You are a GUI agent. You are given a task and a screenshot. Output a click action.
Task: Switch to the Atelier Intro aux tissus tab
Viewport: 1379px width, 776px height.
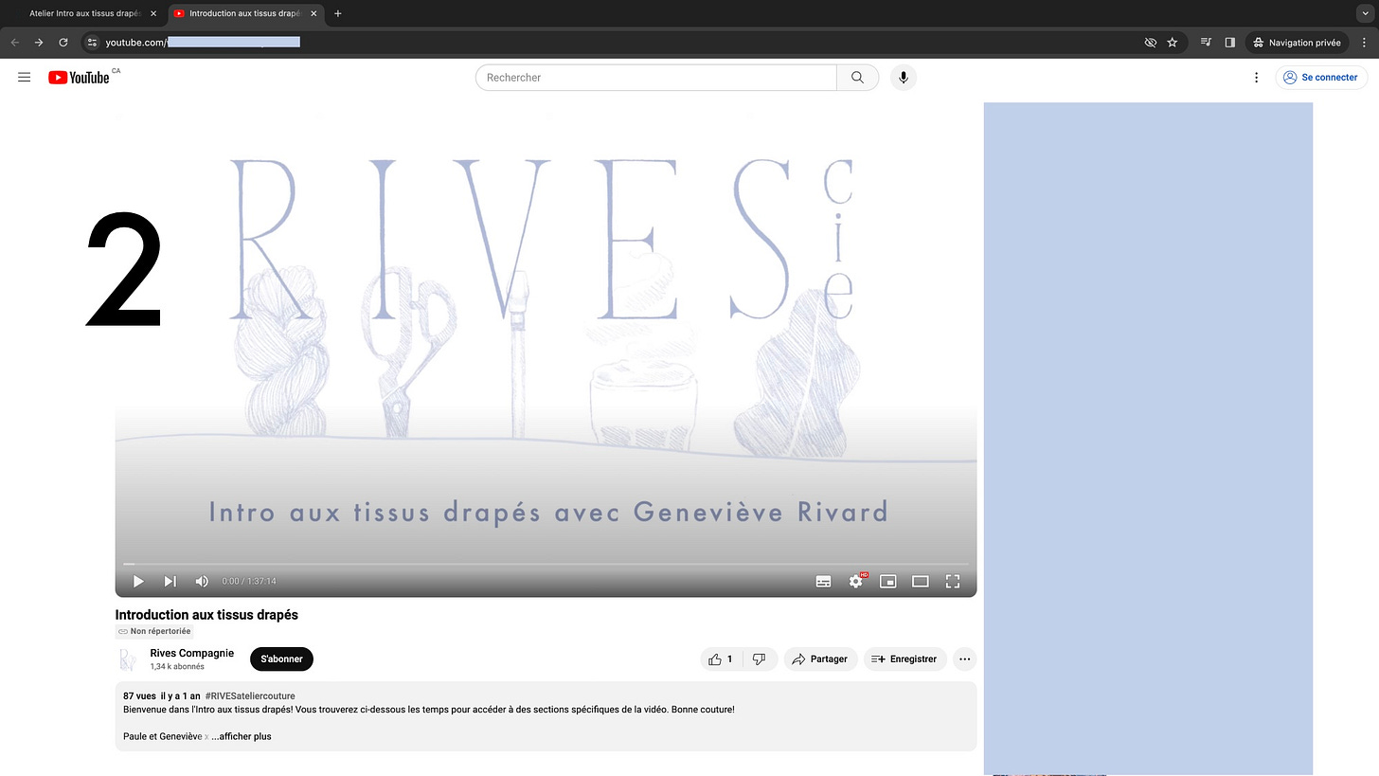pyautogui.click(x=83, y=13)
